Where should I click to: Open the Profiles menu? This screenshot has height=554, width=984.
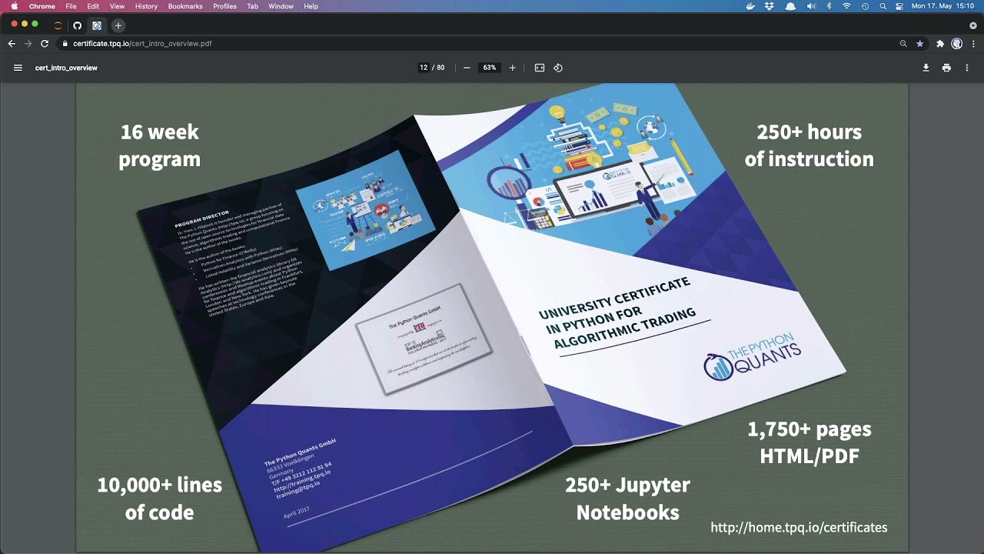click(224, 6)
